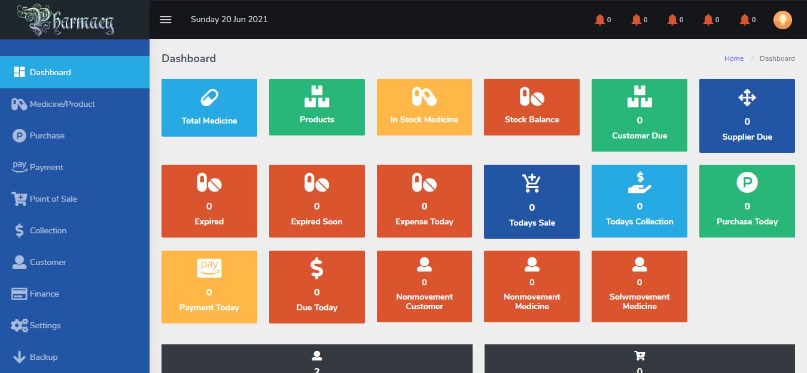This screenshot has width=807, height=373.
Task: Open the Nonmovement Medicine card
Action: point(532,286)
